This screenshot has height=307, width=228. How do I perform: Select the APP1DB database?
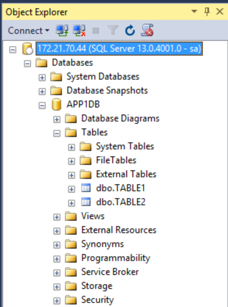click(83, 104)
